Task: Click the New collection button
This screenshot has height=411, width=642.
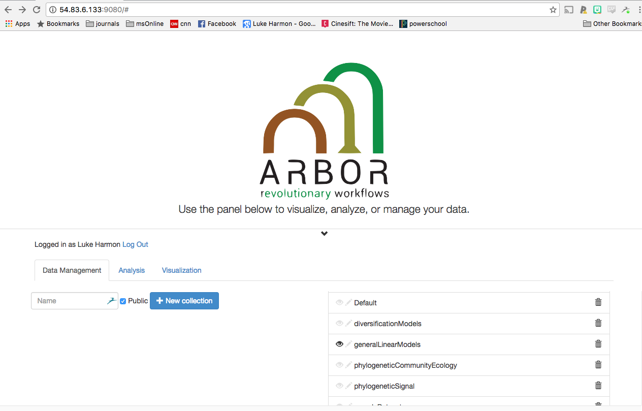Action: click(184, 301)
